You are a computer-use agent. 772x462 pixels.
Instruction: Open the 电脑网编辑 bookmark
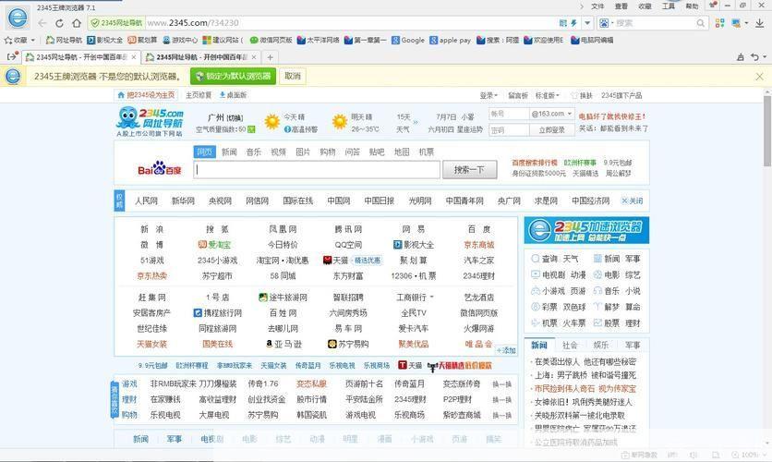(x=592, y=41)
